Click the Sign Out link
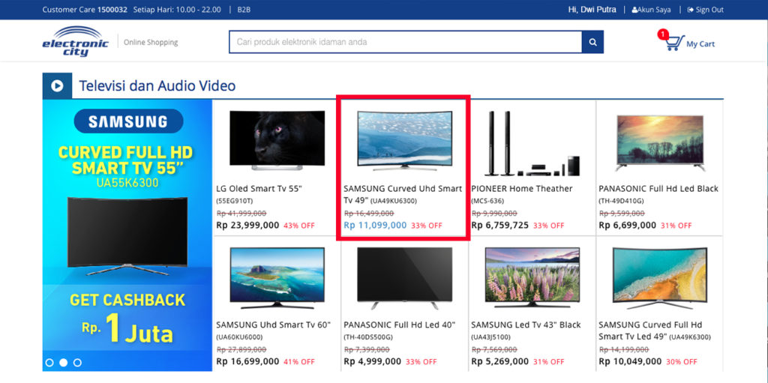 pyautogui.click(x=705, y=10)
